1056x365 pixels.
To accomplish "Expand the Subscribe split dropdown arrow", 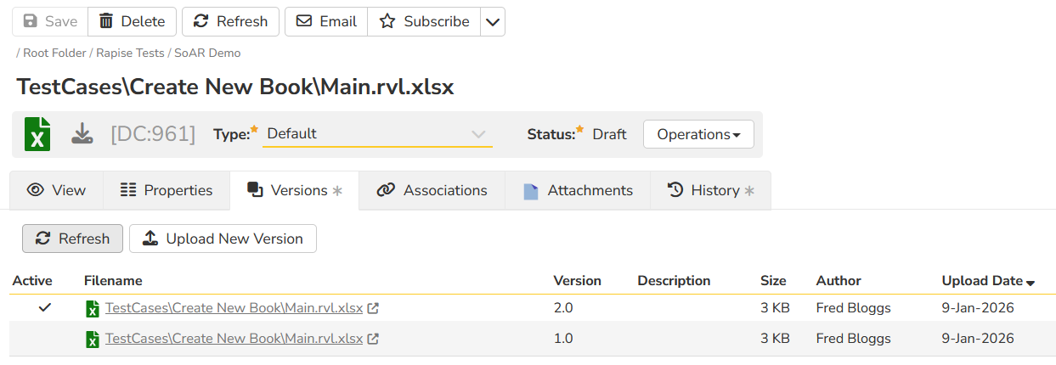I will pos(493,22).
